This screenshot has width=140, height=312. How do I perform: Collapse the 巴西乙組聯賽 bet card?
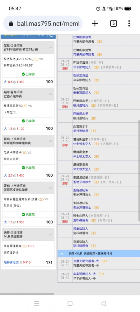pyautogui.click(x=51, y=94)
